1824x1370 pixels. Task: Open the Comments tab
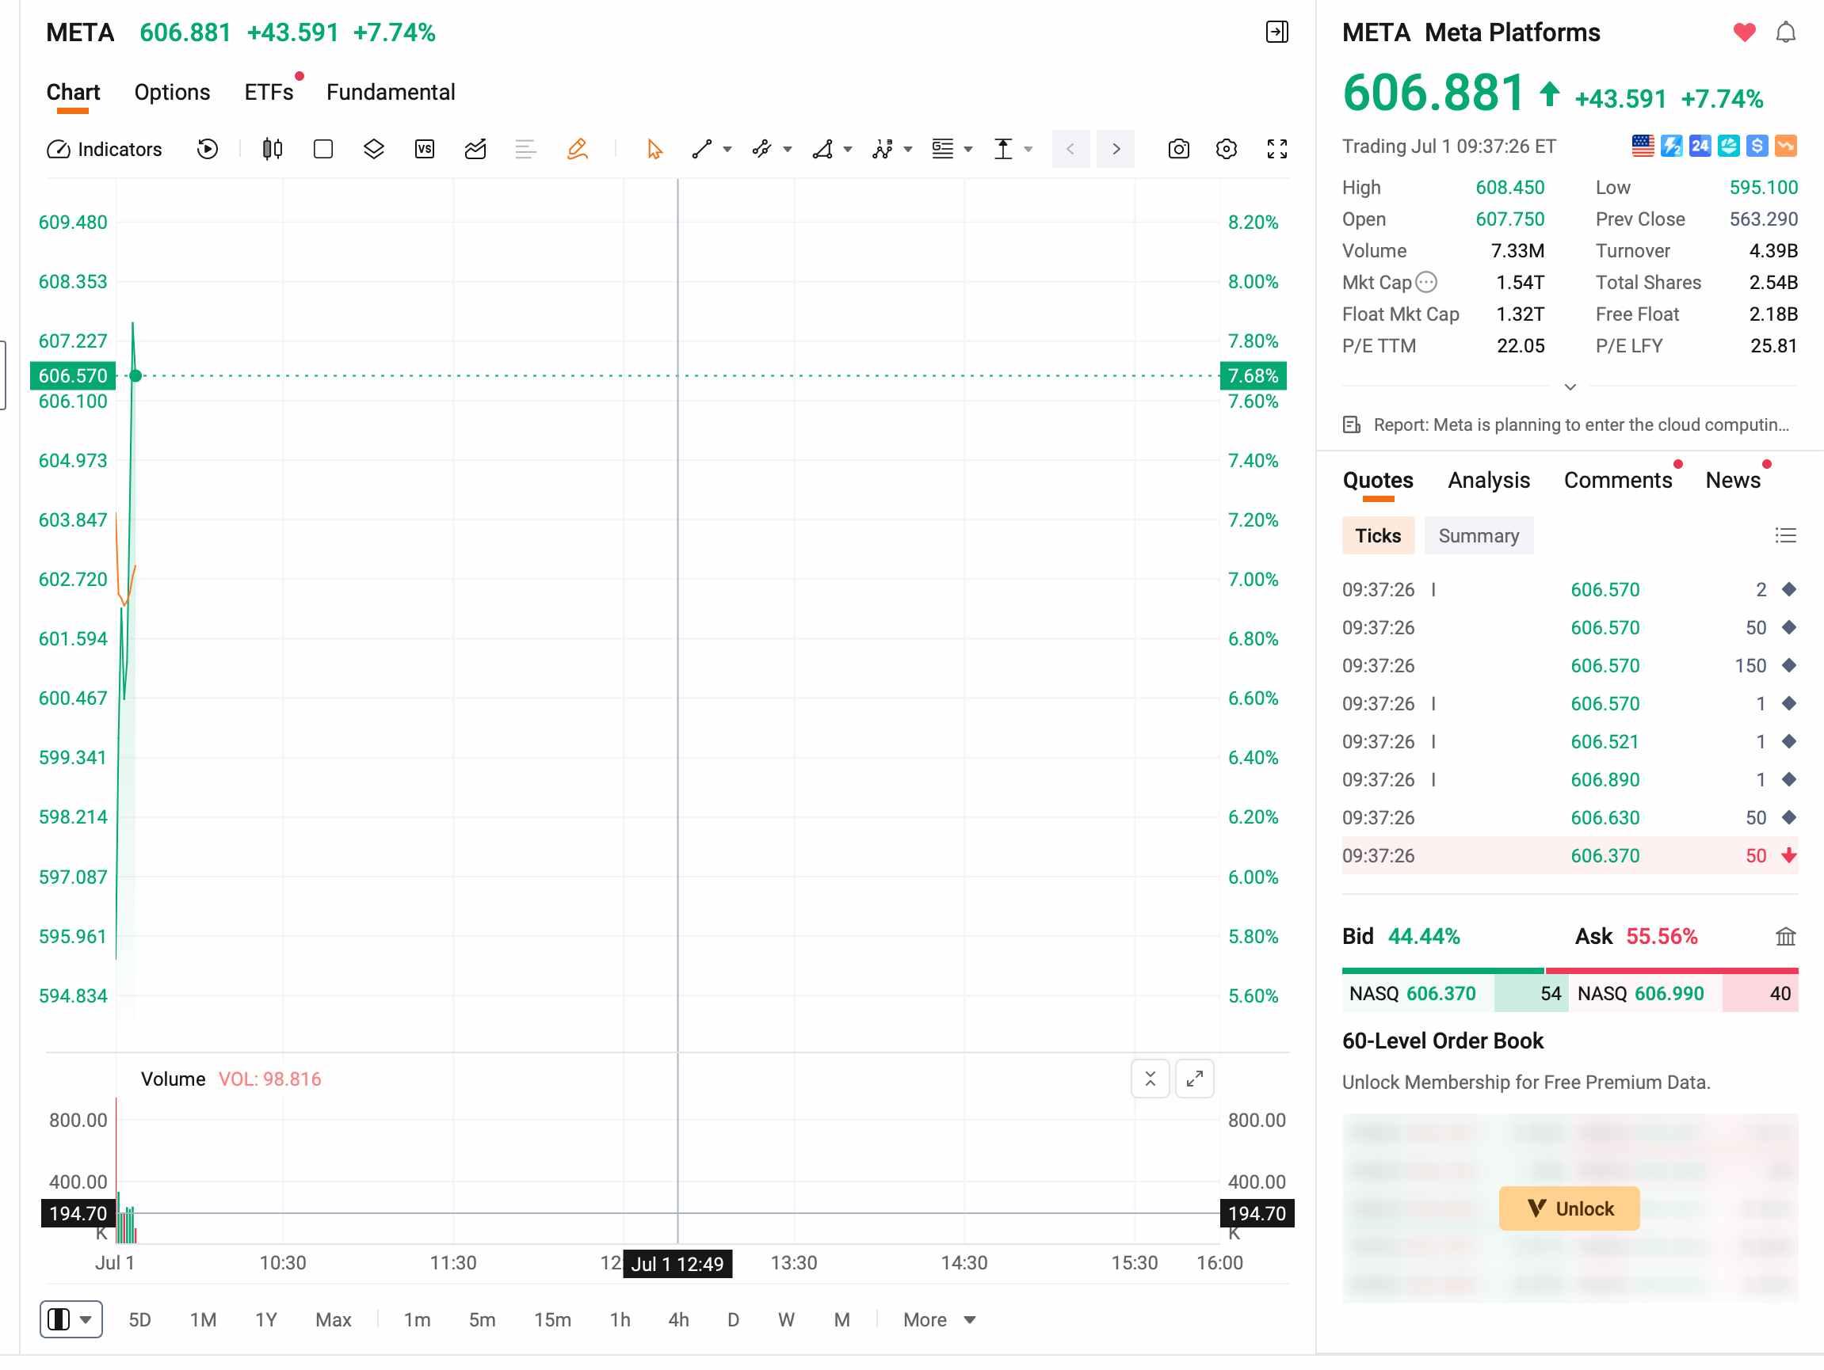tap(1618, 481)
